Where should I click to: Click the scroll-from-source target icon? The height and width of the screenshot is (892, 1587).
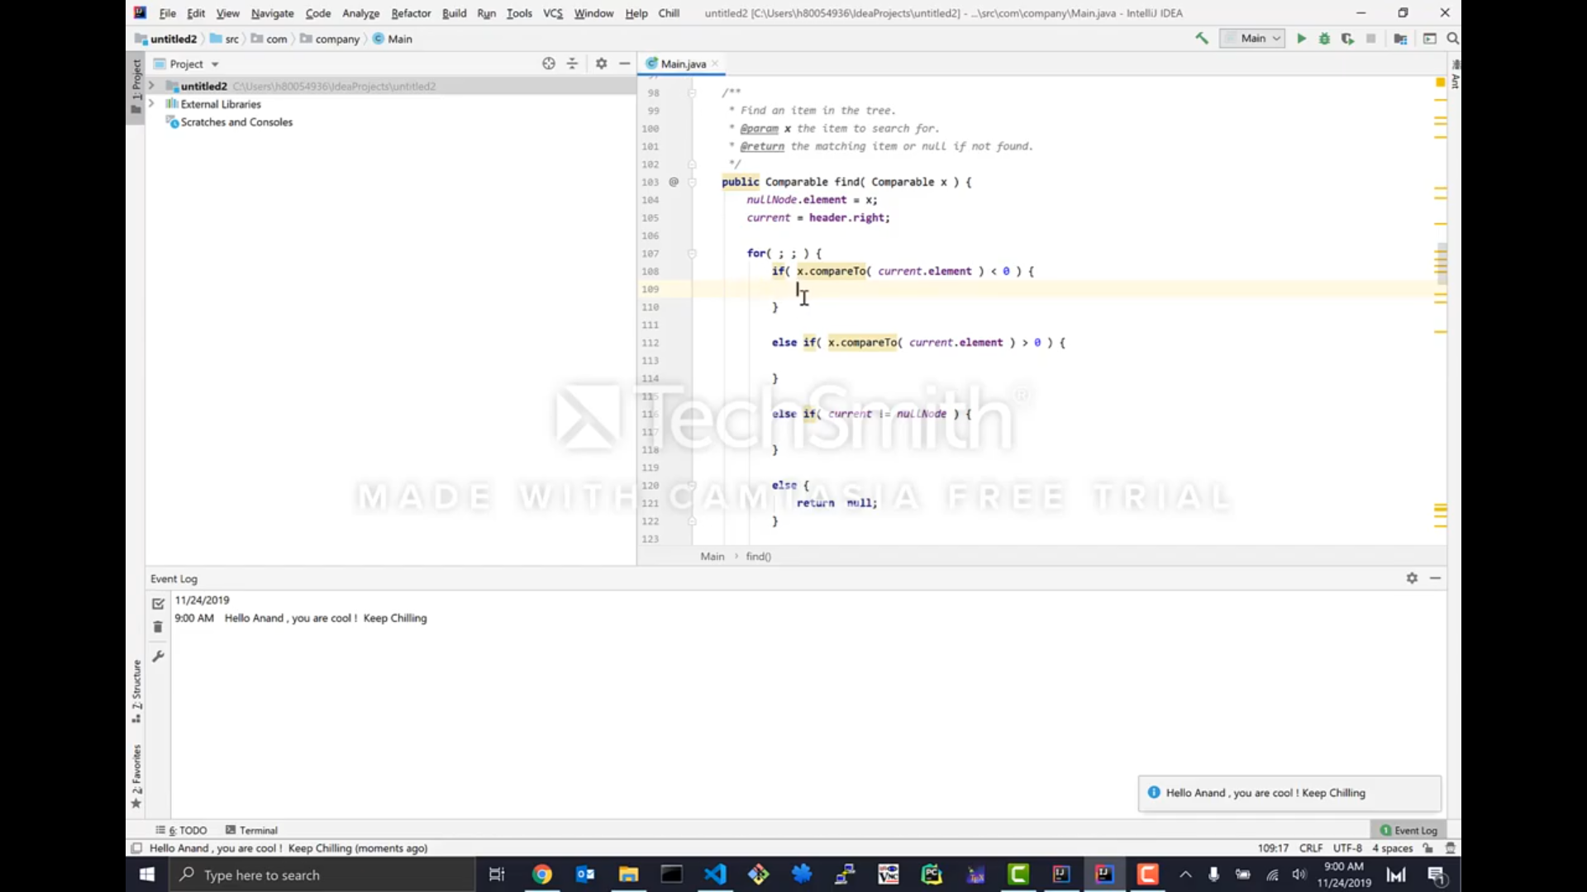(x=548, y=64)
